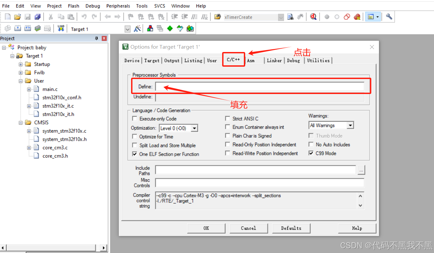Uncheck One ELF Section per Function
Image resolution: width=434 pixels, height=253 pixels.
[x=135, y=154]
